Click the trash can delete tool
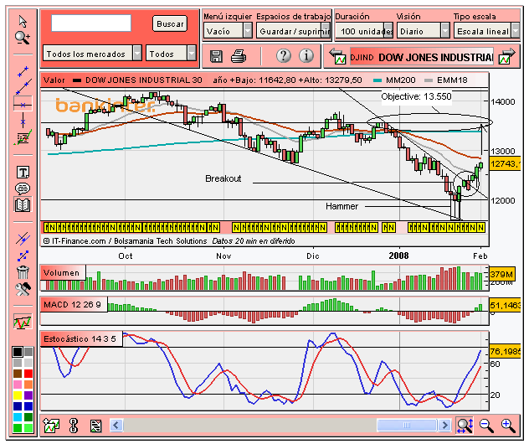The height and width of the screenshot is (444, 529). [x=23, y=271]
